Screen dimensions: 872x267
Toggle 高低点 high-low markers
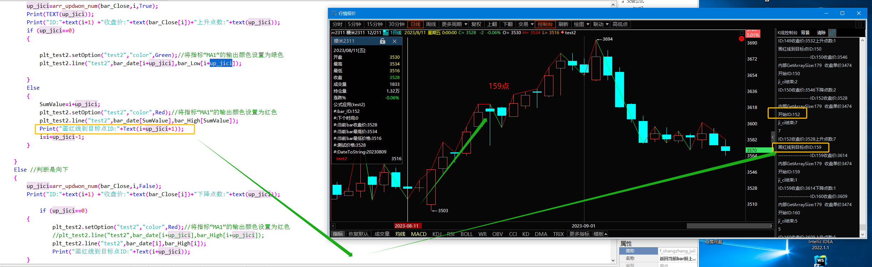click(x=620, y=24)
